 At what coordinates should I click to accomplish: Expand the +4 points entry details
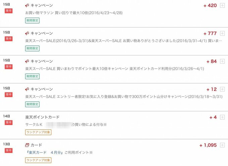pyautogui.click(x=222, y=117)
